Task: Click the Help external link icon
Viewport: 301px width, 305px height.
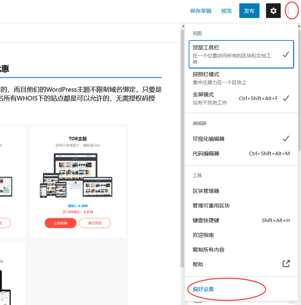Action: [x=286, y=264]
